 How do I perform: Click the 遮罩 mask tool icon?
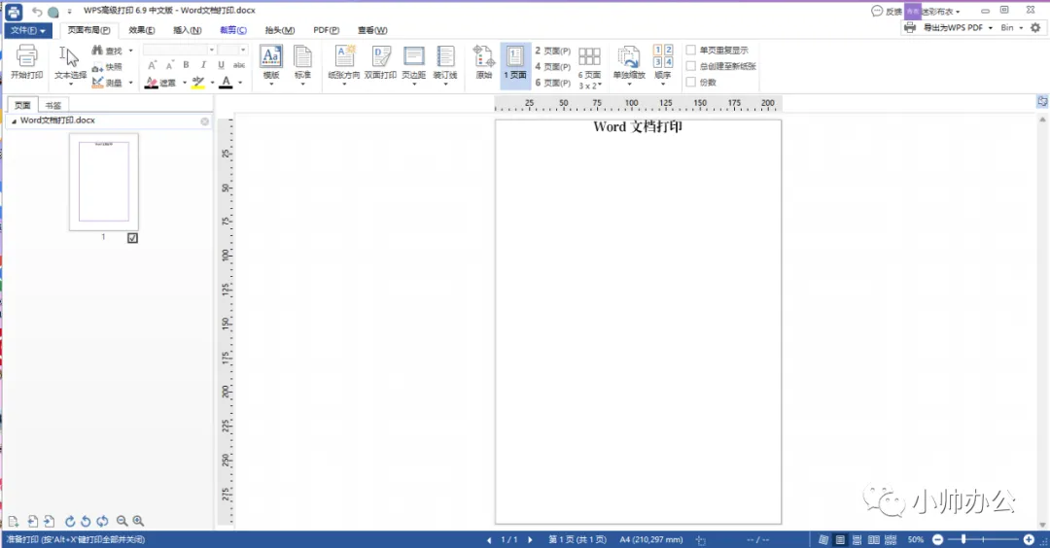152,83
